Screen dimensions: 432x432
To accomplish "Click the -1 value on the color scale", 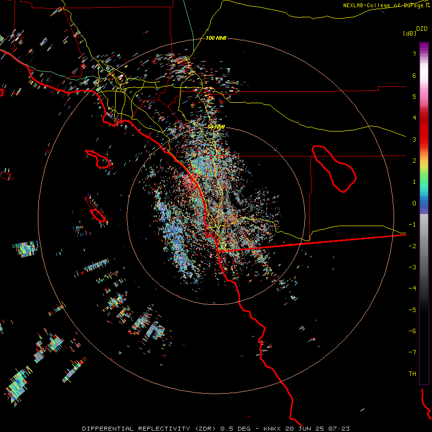I will click(412, 225).
